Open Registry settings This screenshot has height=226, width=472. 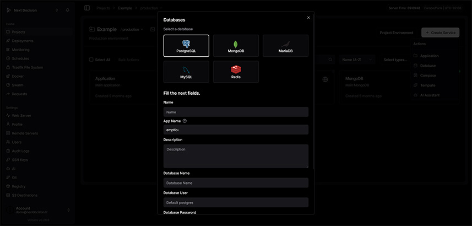pyautogui.click(x=39, y=186)
